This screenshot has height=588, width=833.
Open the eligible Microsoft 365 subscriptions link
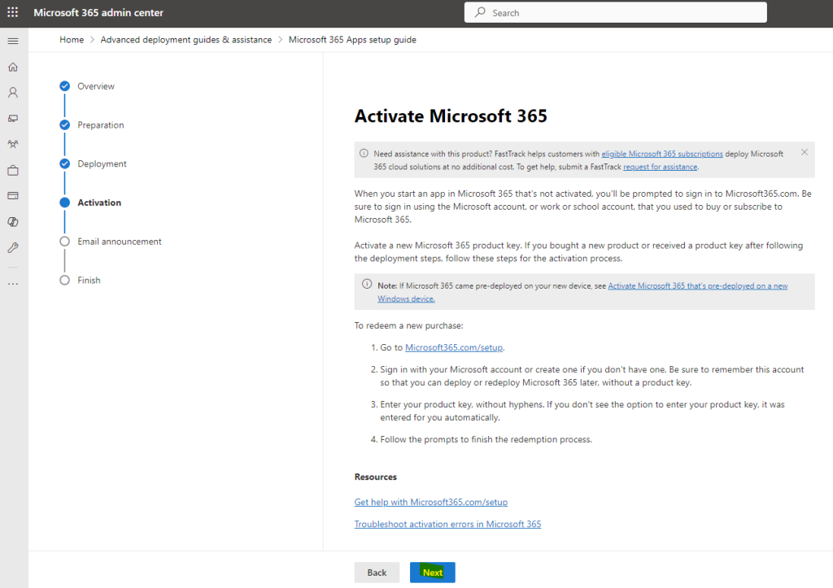point(662,154)
